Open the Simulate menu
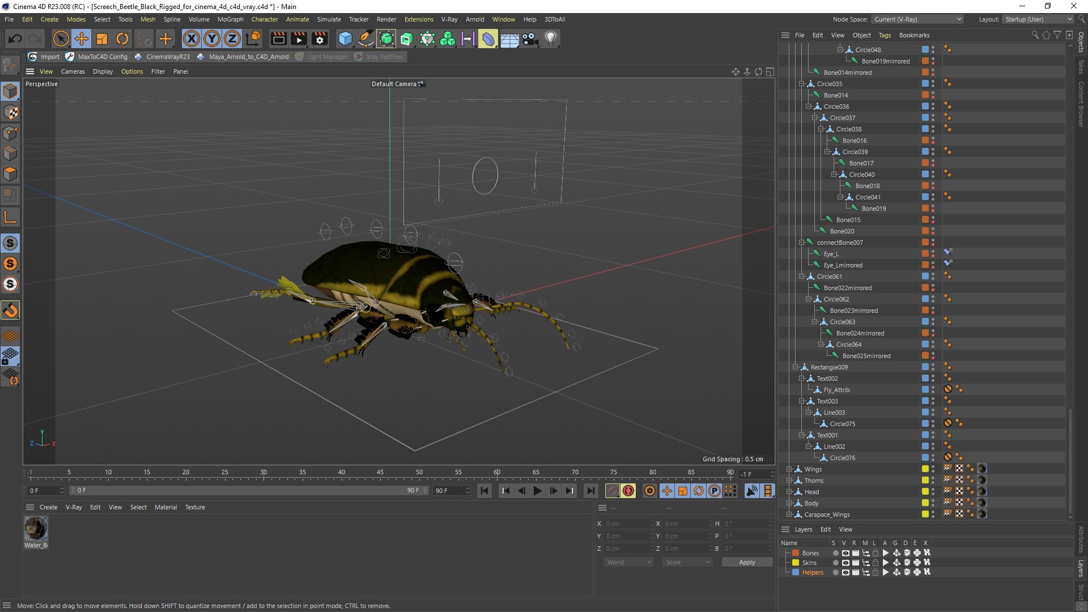Image resolution: width=1088 pixels, height=612 pixels. (329, 19)
